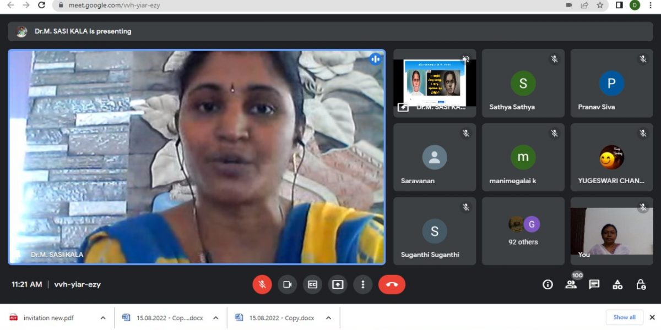Viewport: 661px width, 330px height.
Task: Bookmark this page with star icon
Action: (600, 5)
